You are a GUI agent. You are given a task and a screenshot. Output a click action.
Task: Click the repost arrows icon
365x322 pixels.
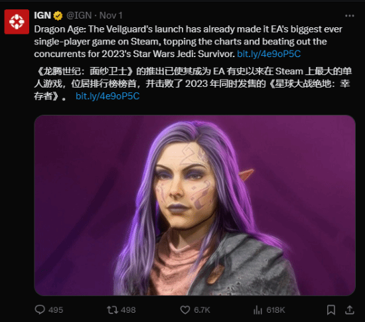pos(112,310)
